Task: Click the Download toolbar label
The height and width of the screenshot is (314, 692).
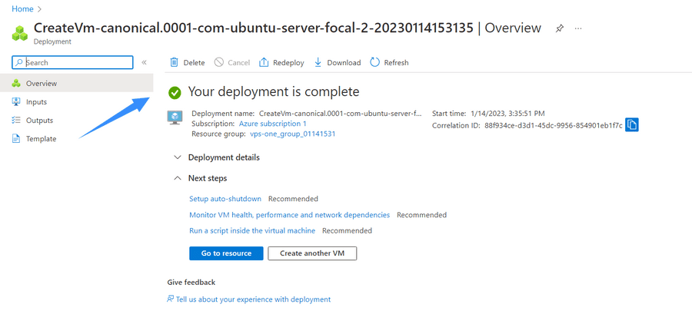Action: pos(344,62)
